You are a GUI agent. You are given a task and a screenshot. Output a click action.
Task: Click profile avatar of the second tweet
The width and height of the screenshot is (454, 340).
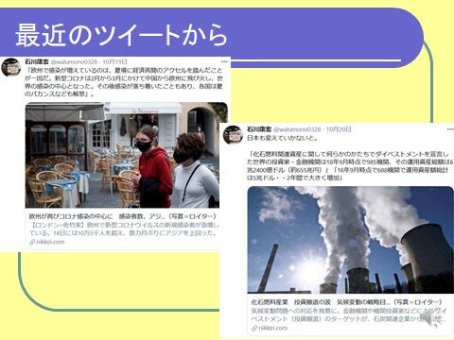click(x=233, y=135)
